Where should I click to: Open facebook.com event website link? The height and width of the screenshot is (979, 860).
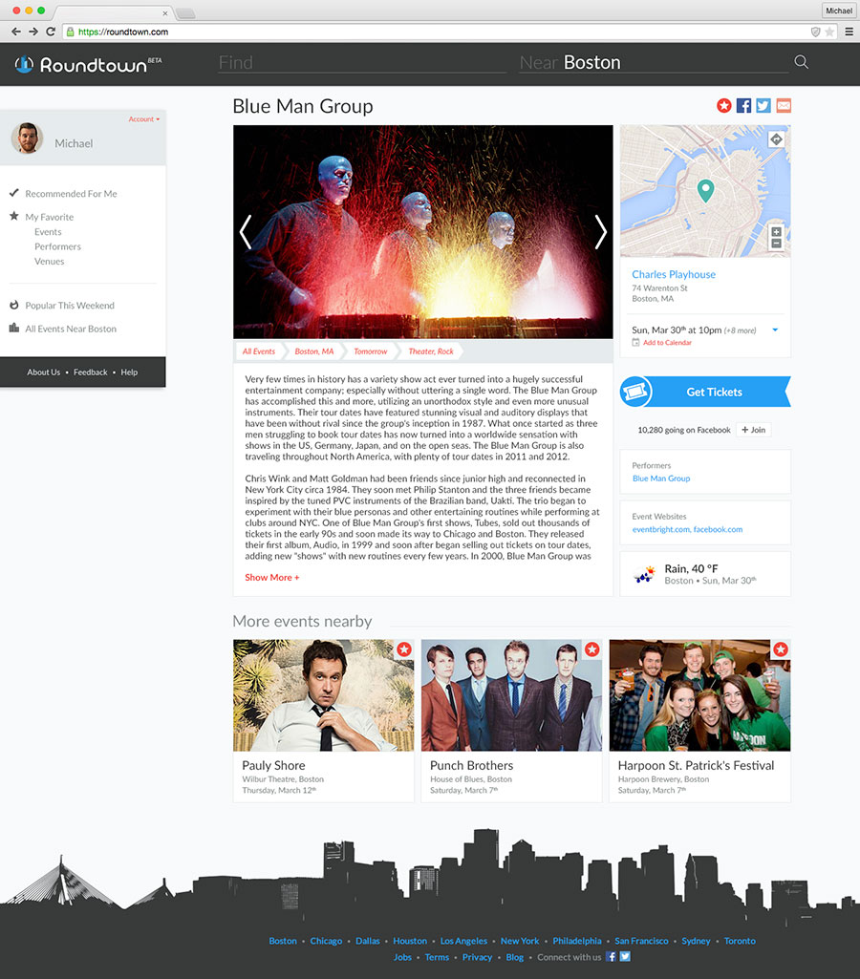pos(719,529)
